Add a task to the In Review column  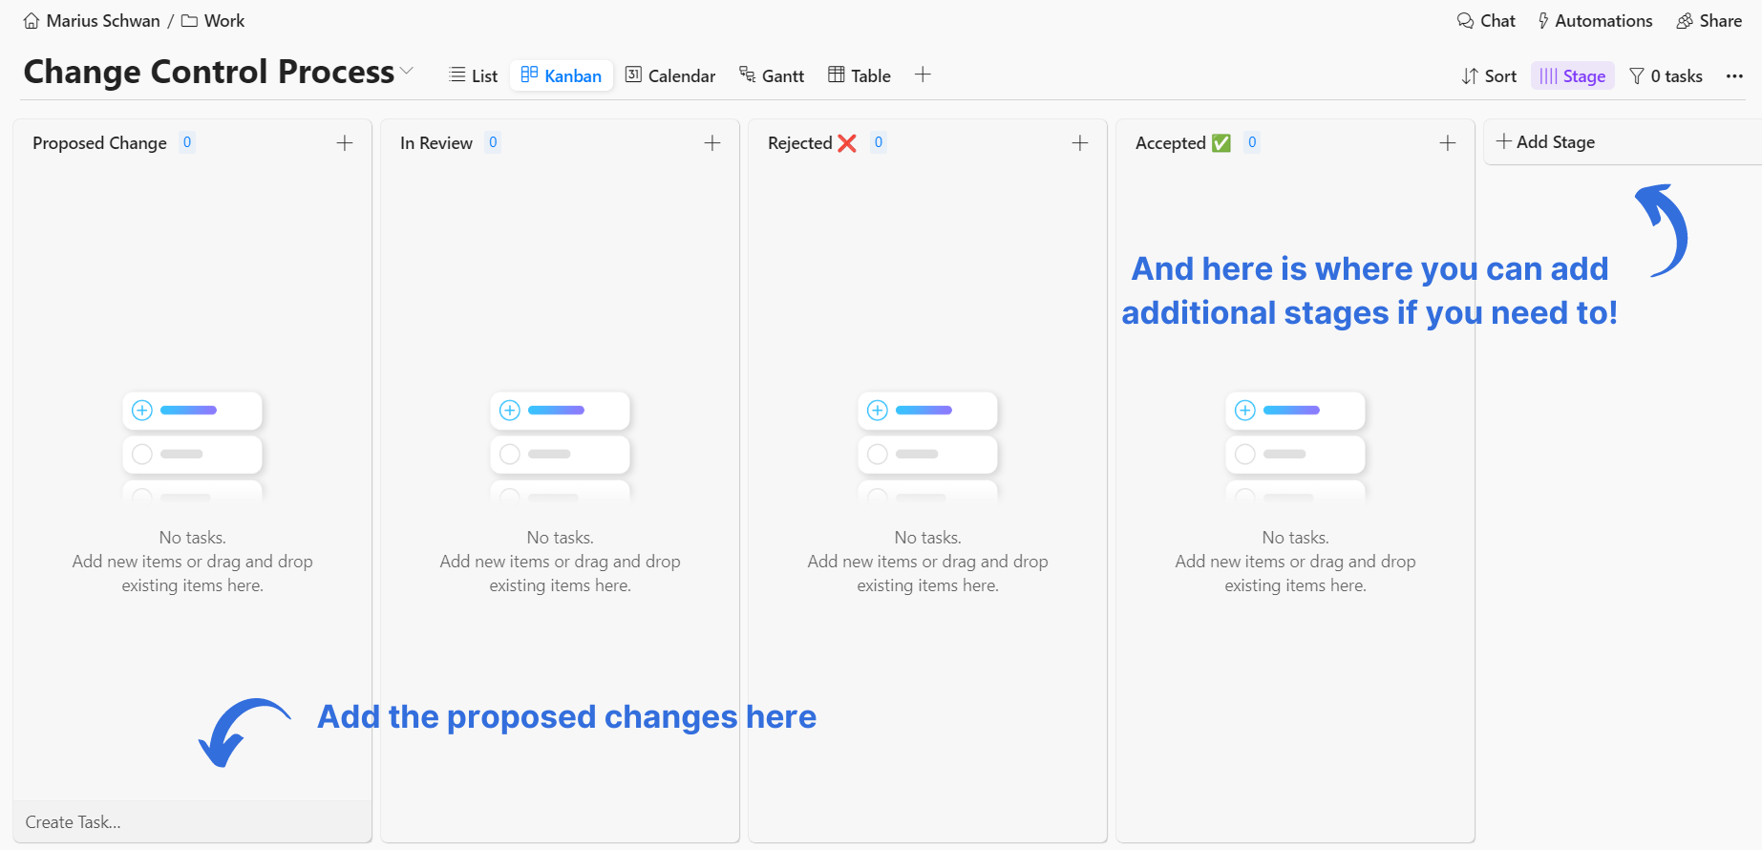pos(712,143)
